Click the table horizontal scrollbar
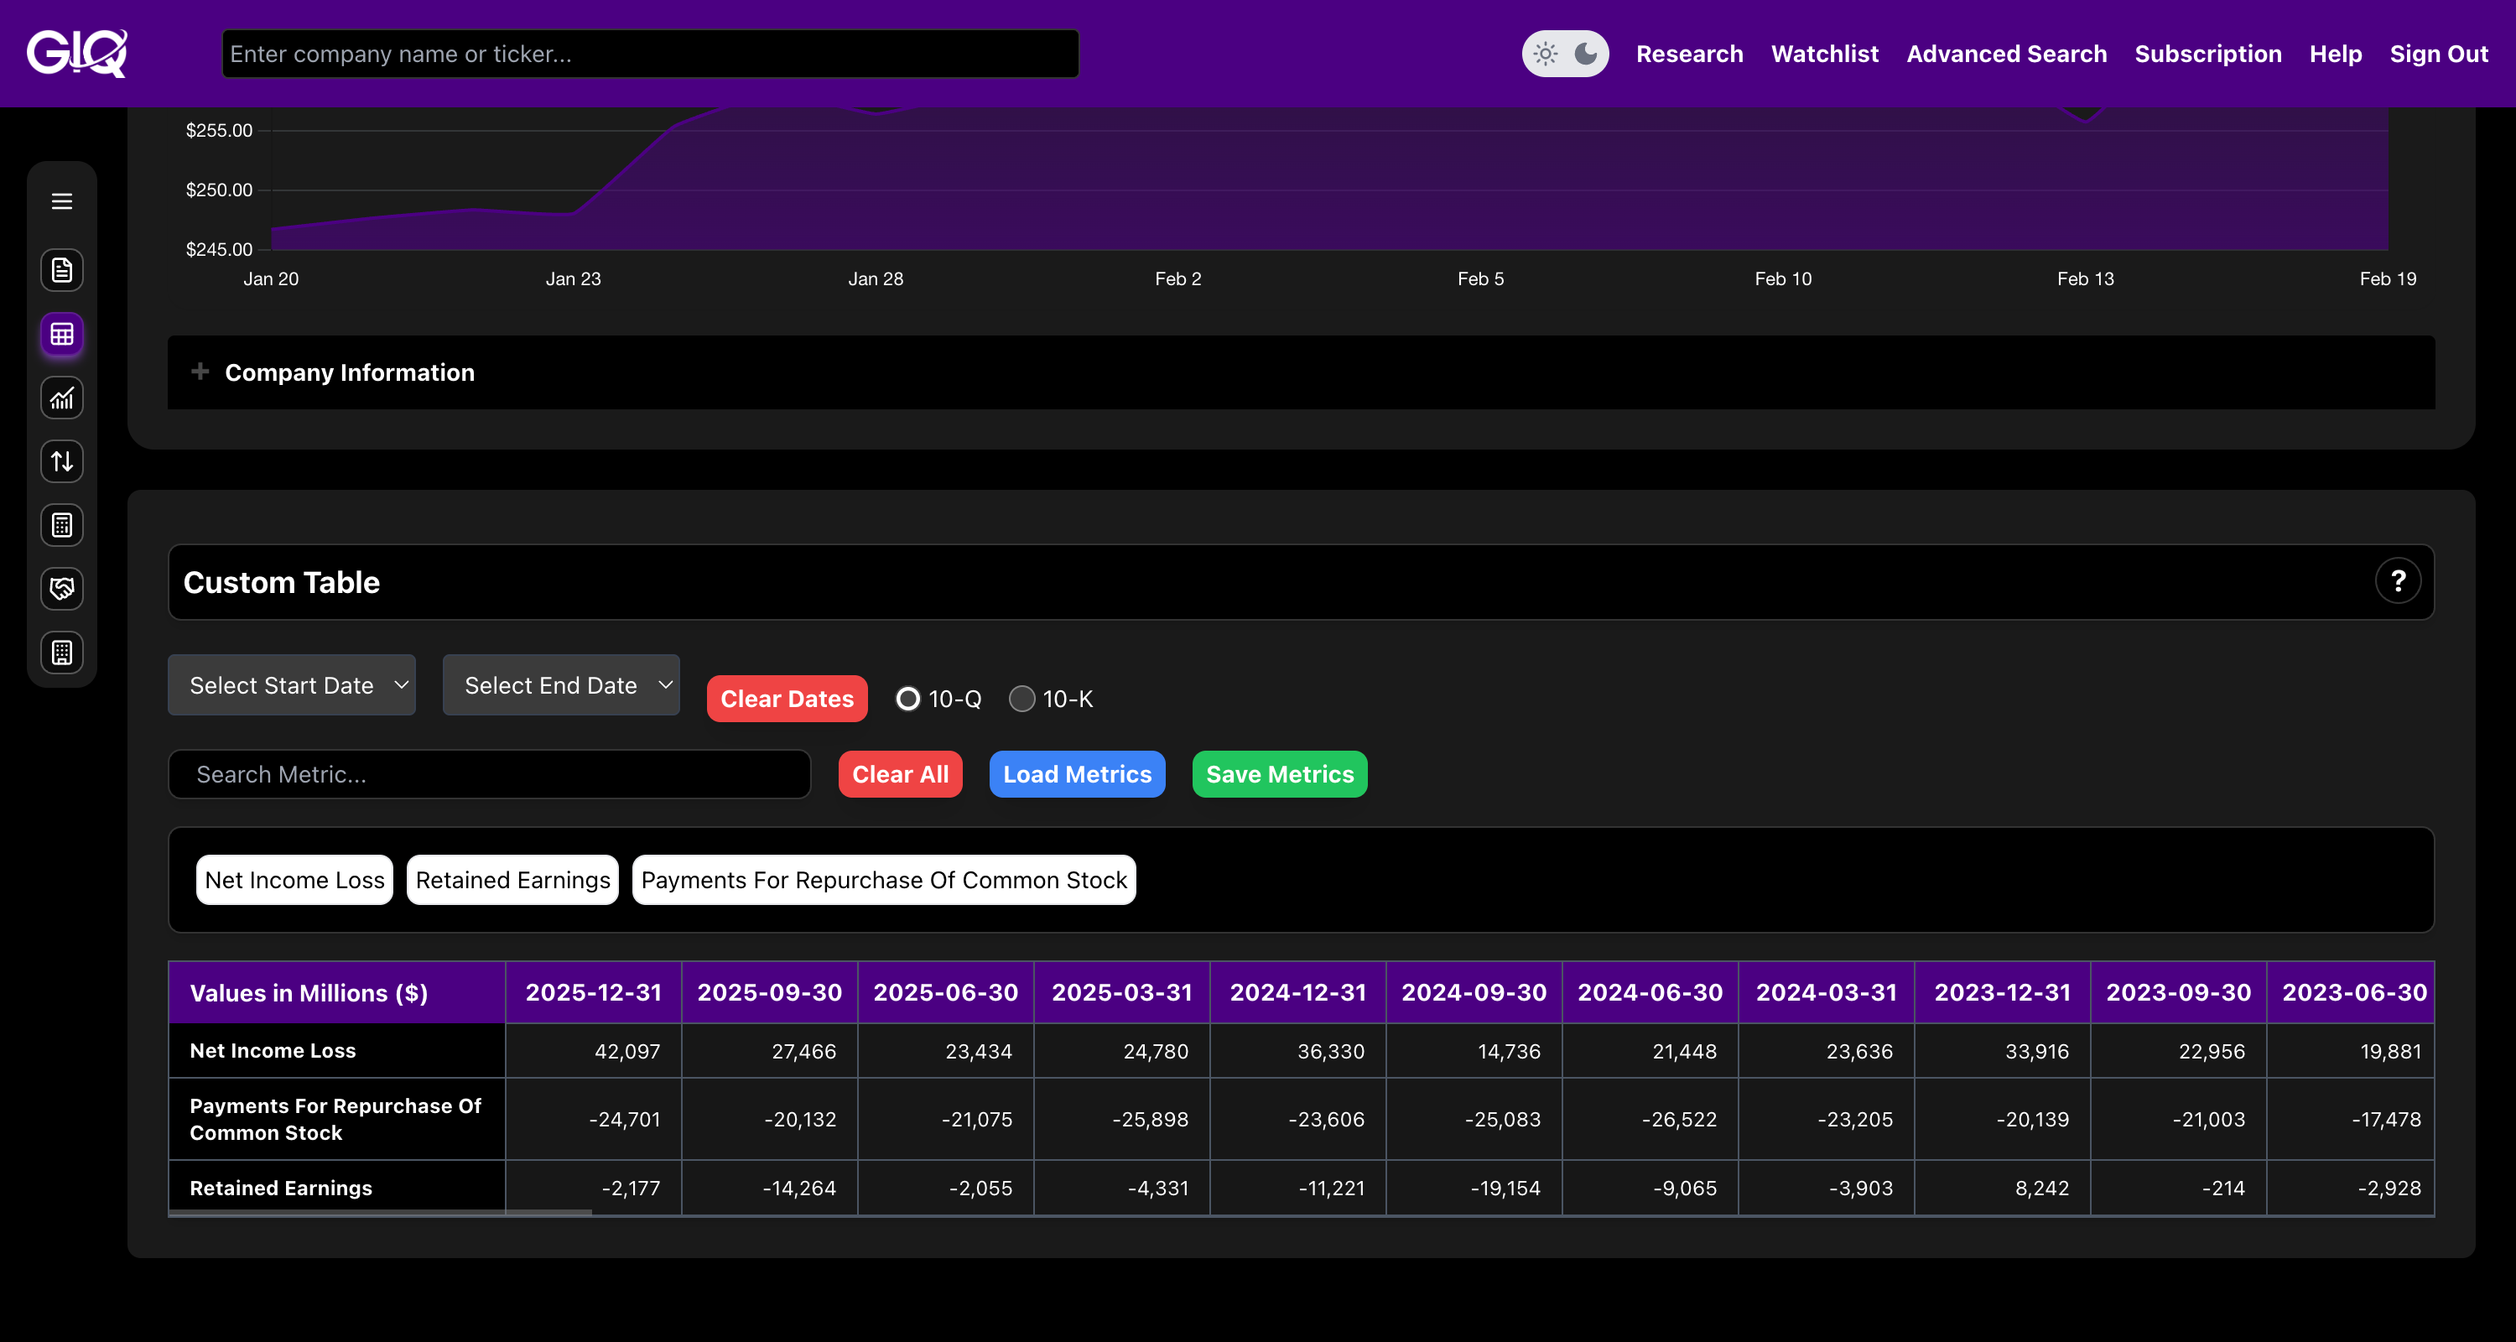The height and width of the screenshot is (1342, 2516). pos(381,1212)
